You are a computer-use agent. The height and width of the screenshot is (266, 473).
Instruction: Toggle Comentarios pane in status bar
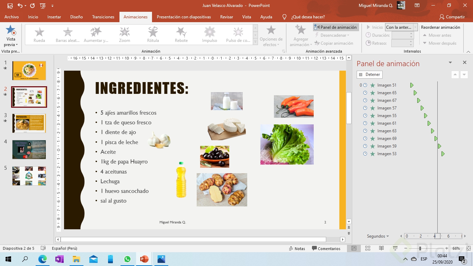pyautogui.click(x=326, y=248)
